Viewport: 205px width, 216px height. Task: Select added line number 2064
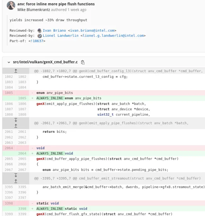22,153
